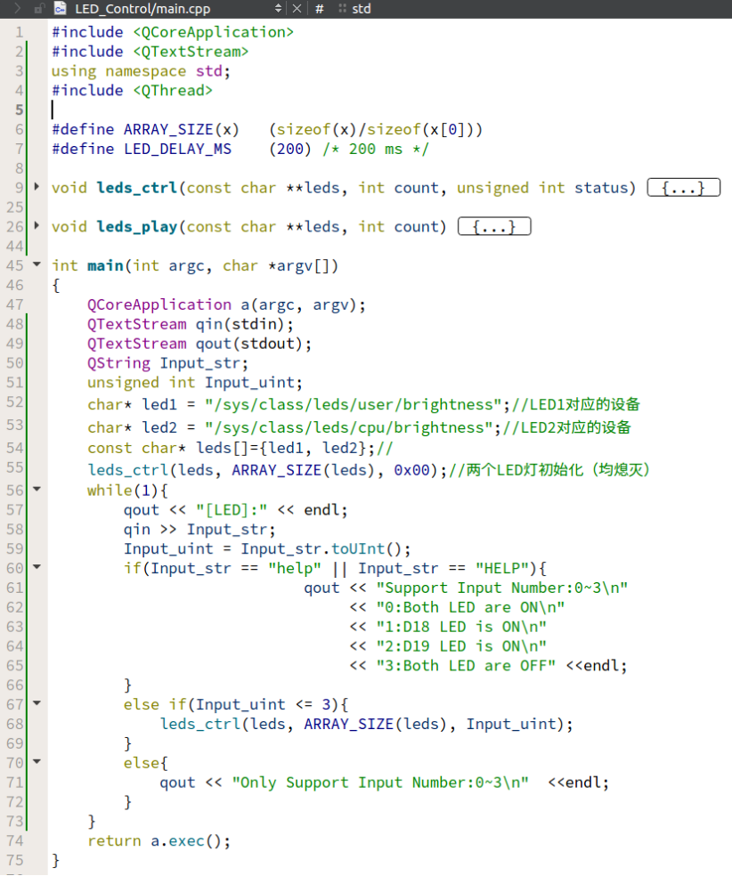Close the main.cpp document with X
The width and height of the screenshot is (732, 876).
(x=297, y=8)
